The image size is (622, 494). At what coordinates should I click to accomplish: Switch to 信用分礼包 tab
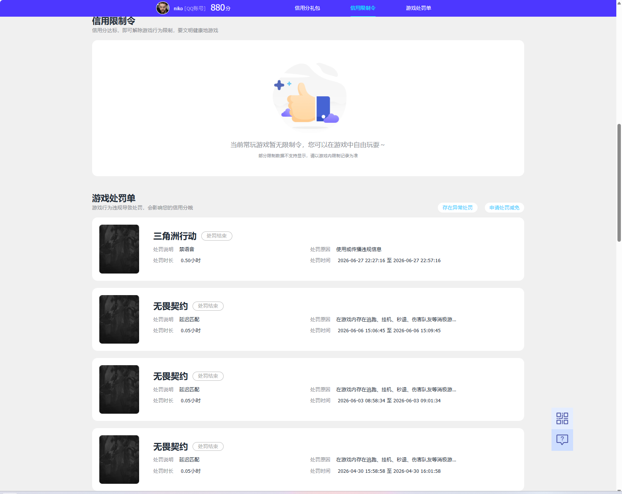tap(307, 8)
